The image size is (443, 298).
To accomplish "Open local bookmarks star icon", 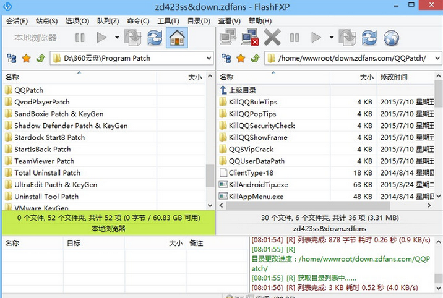I will pos(26,58).
